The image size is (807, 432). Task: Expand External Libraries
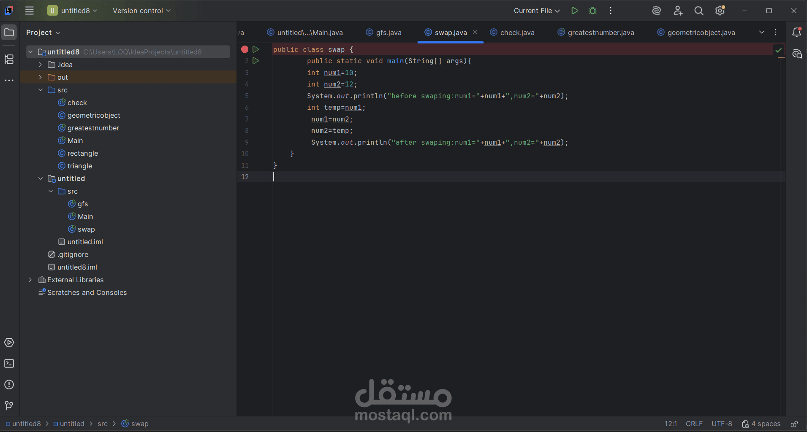30,280
